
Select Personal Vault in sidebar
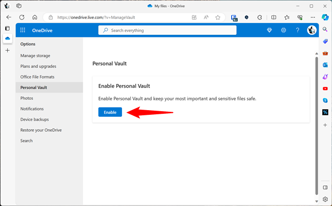click(x=49, y=88)
